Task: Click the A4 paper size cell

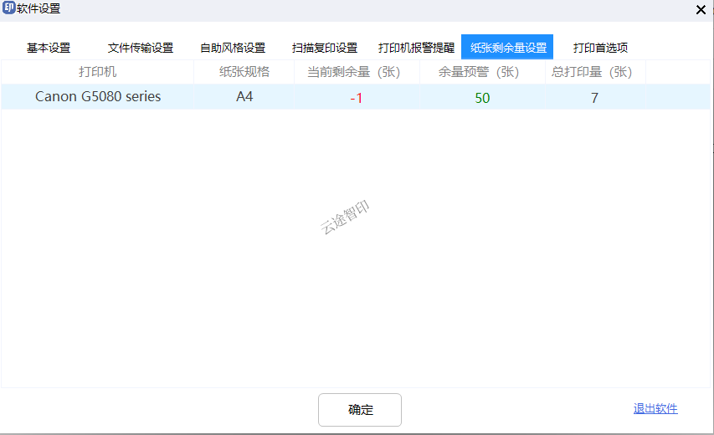Action: [244, 97]
